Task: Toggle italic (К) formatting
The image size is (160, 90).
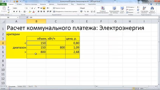Action: click(17, 11)
